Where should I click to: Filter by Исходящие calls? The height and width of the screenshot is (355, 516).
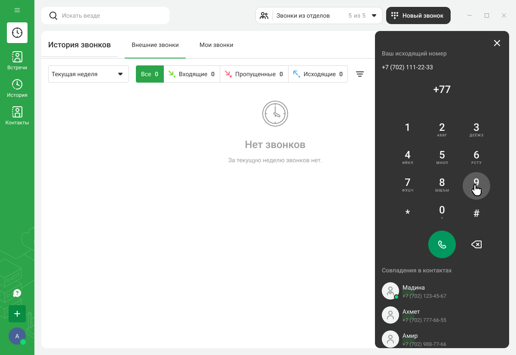[x=318, y=74]
